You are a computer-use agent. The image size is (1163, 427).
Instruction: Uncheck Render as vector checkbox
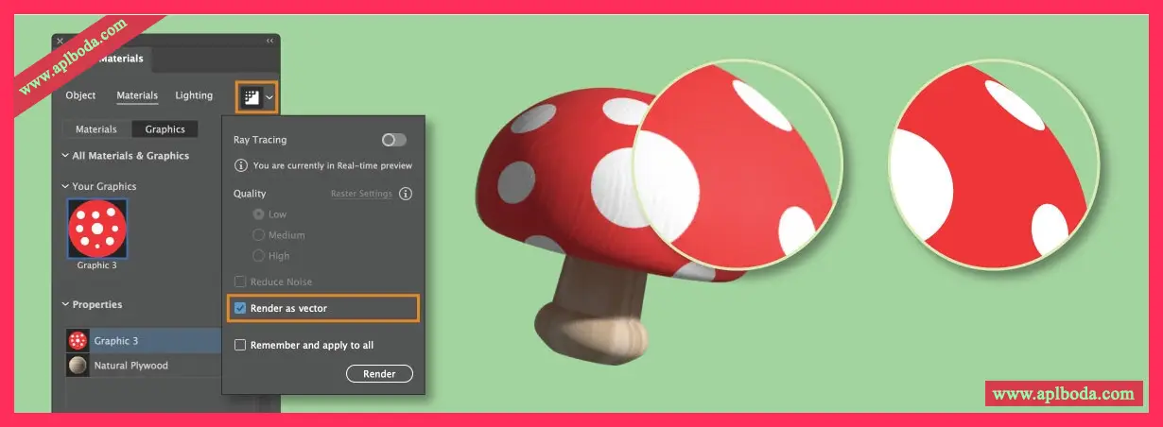coord(240,308)
